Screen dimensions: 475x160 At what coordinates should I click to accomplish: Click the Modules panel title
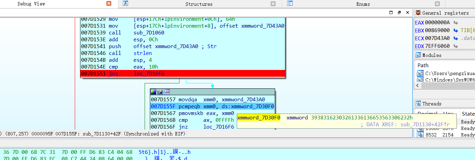432,55
